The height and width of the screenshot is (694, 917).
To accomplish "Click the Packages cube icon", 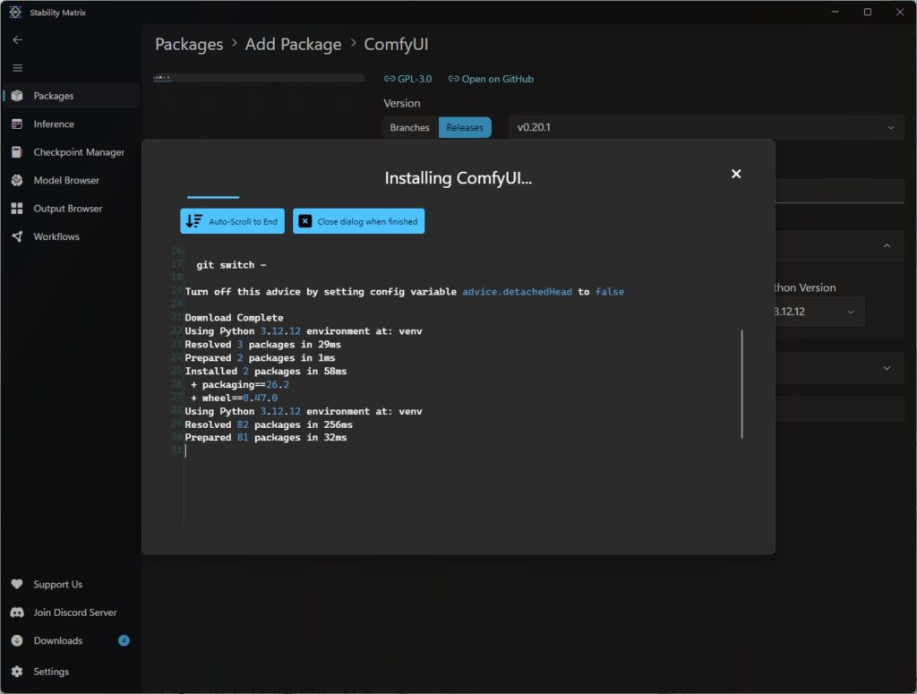I will point(17,96).
